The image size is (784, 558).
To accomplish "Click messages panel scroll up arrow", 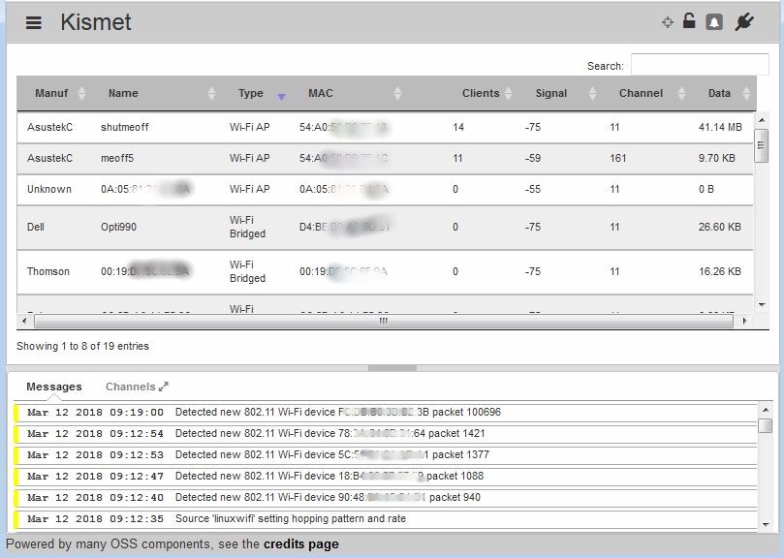I will 765,410.
